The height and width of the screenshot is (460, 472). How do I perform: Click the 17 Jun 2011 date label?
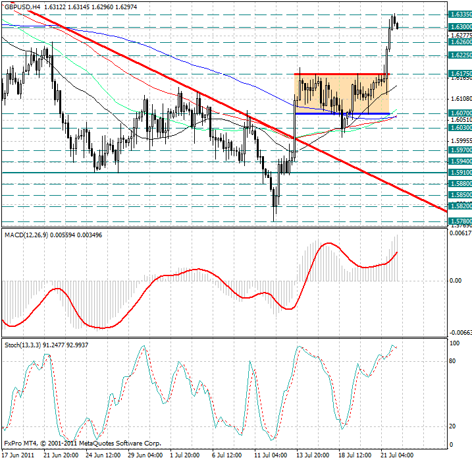pyautogui.click(x=18, y=455)
